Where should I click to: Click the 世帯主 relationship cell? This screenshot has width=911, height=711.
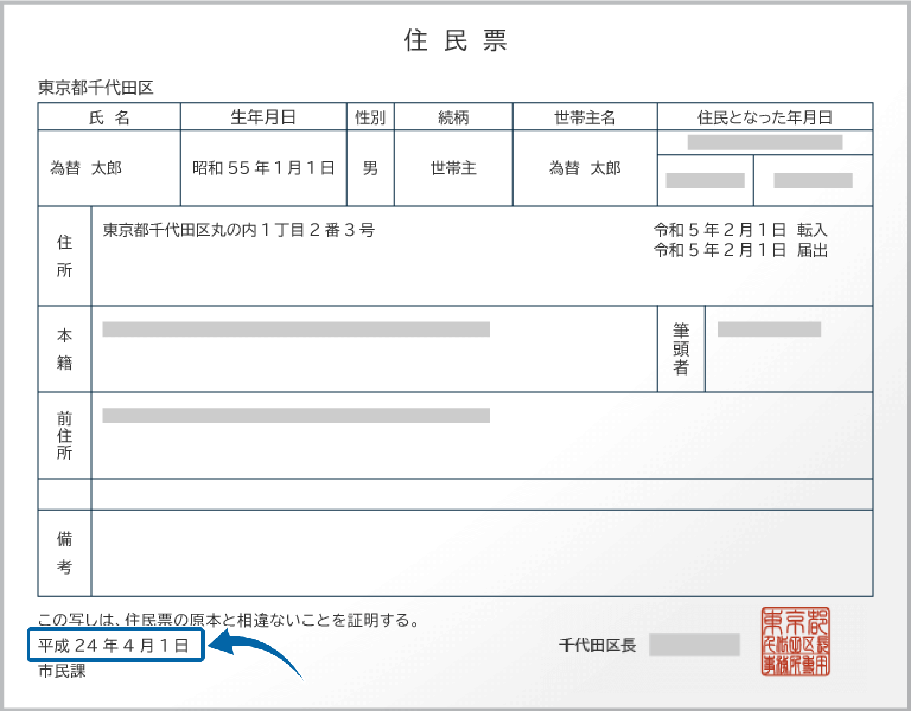point(454,168)
